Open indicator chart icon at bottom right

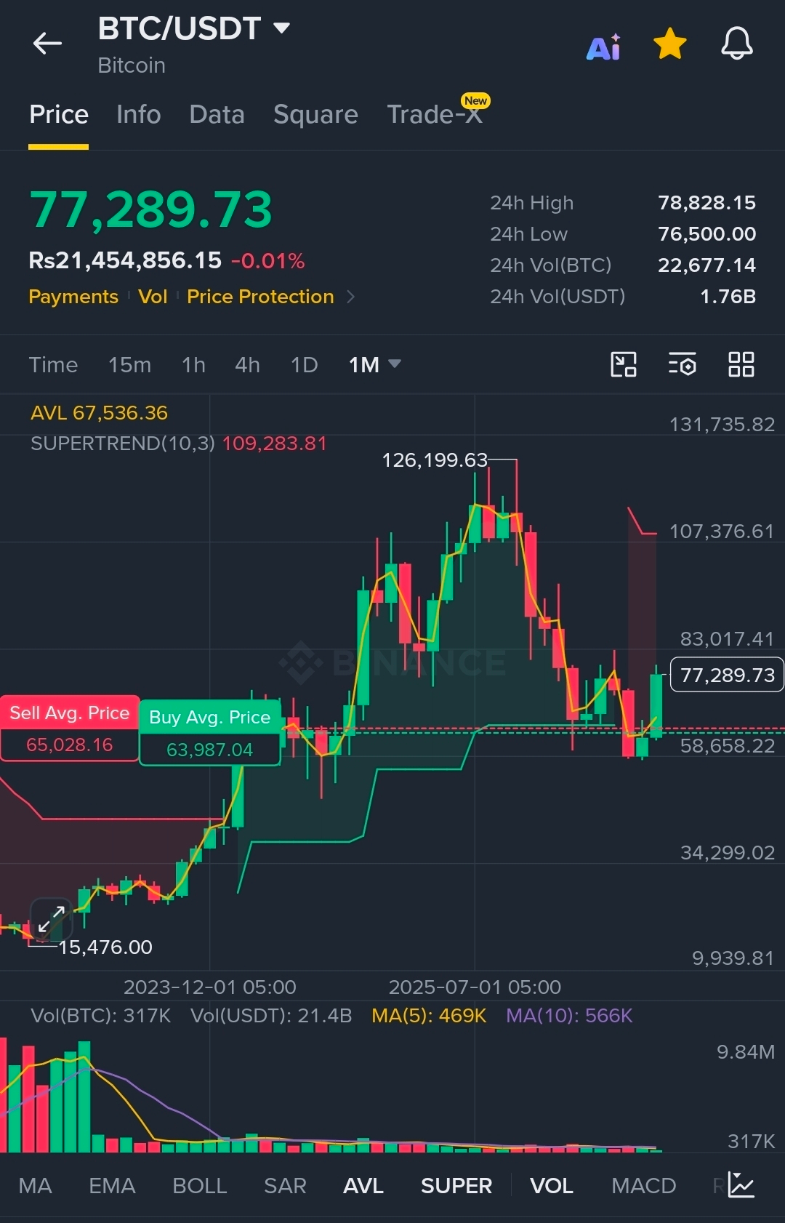click(741, 1185)
